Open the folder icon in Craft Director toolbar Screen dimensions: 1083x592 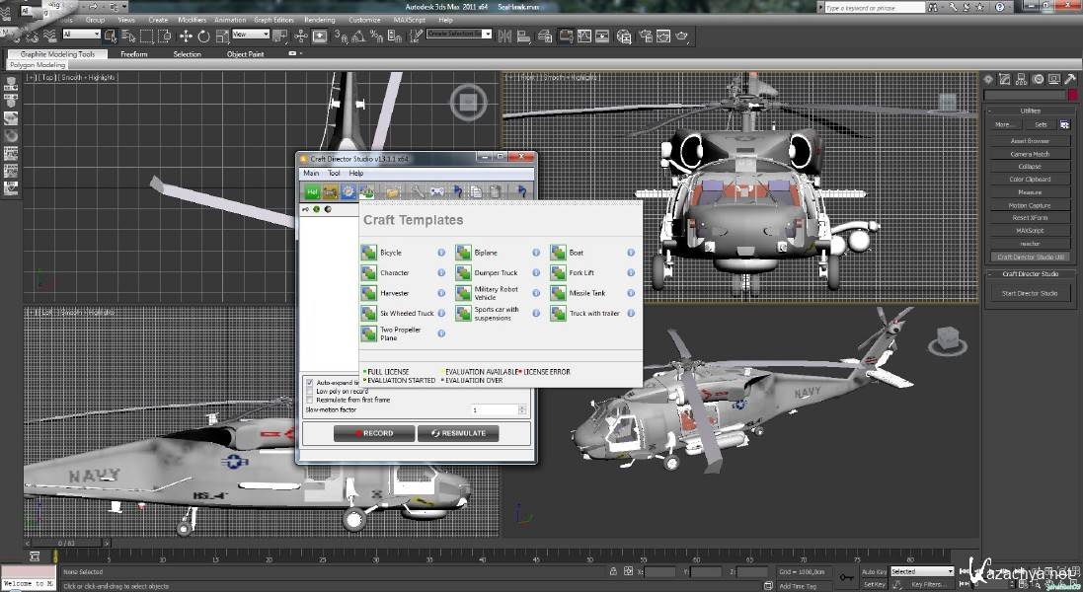click(x=392, y=191)
